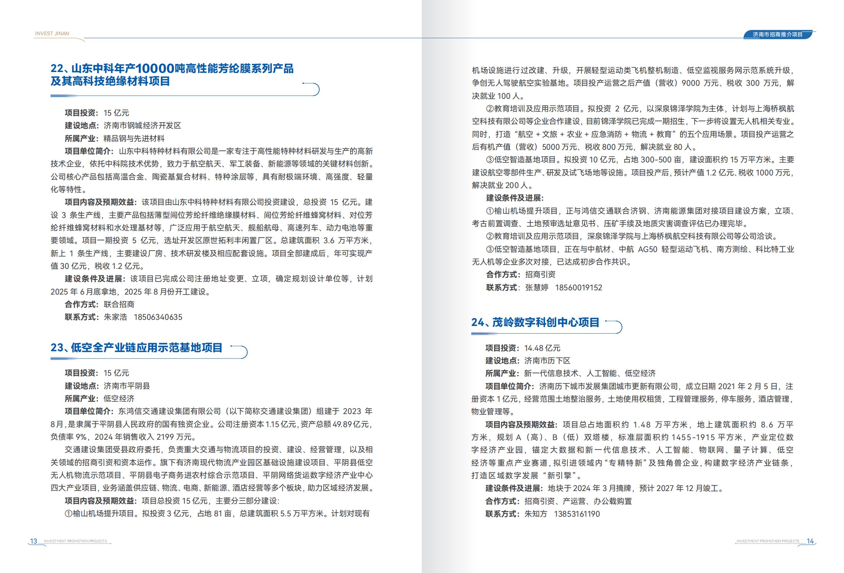Click phone number 18506340635
The height and width of the screenshot is (573, 844).
(x=158, y=317)
